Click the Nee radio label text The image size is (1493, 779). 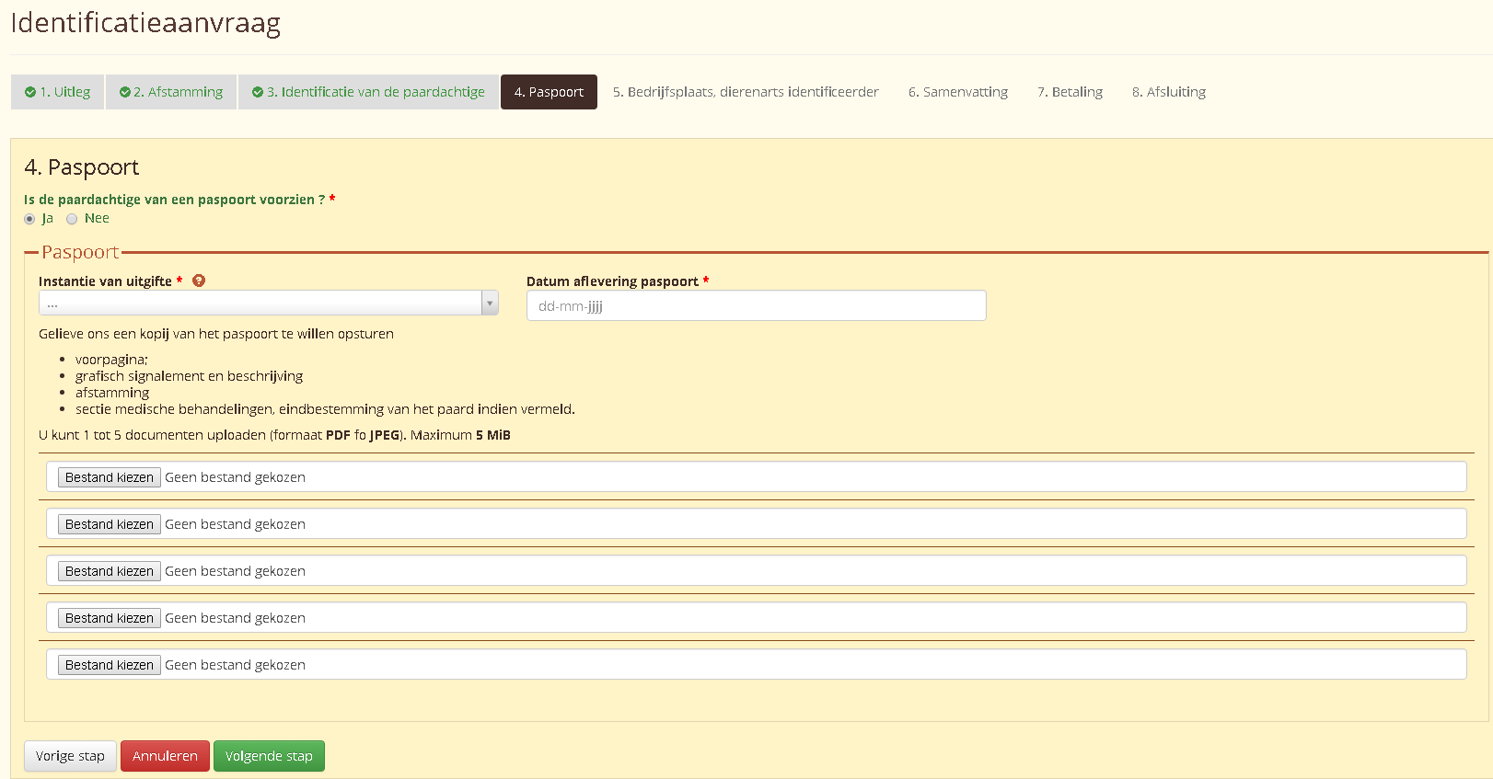tap(97, 218)
